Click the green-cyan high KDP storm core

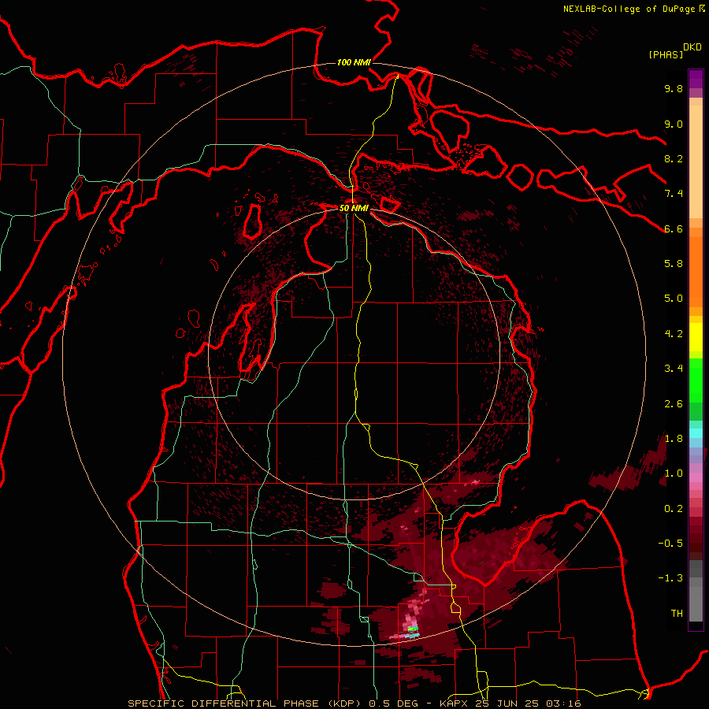412,632
